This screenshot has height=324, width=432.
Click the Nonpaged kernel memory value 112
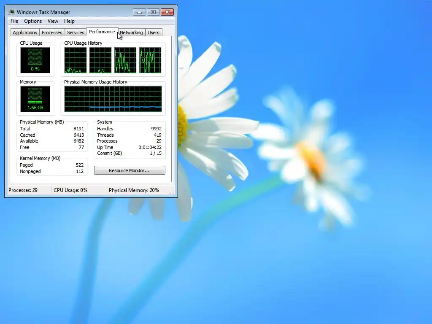tap(80, 171)
